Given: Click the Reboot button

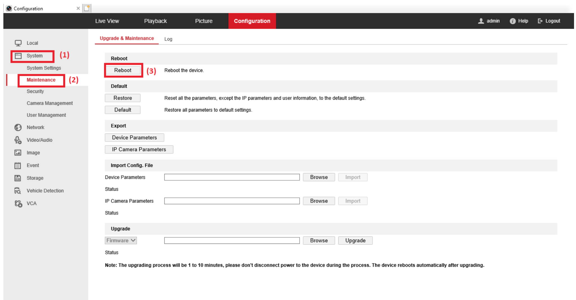Looking at the screenshot, I should pos(123,70).
